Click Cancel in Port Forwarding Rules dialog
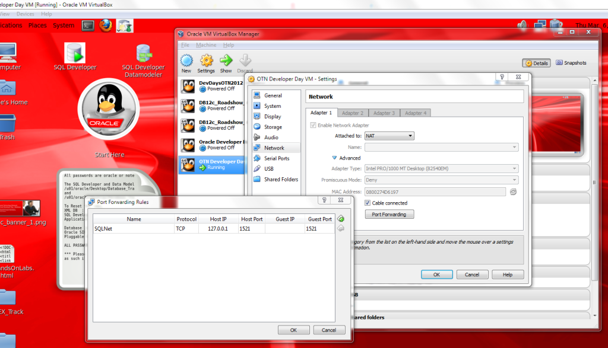 (x=329, y=330)
